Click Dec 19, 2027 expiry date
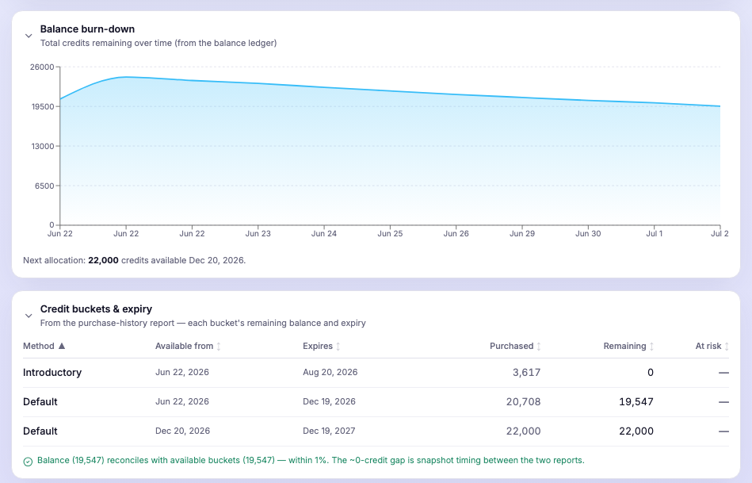Viewport: 752px width, 483px height. coord(329,431)
